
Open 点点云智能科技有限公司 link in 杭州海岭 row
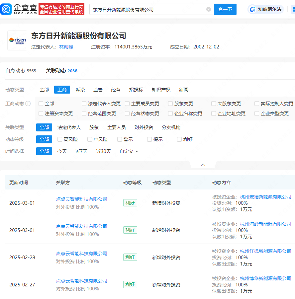81,227
